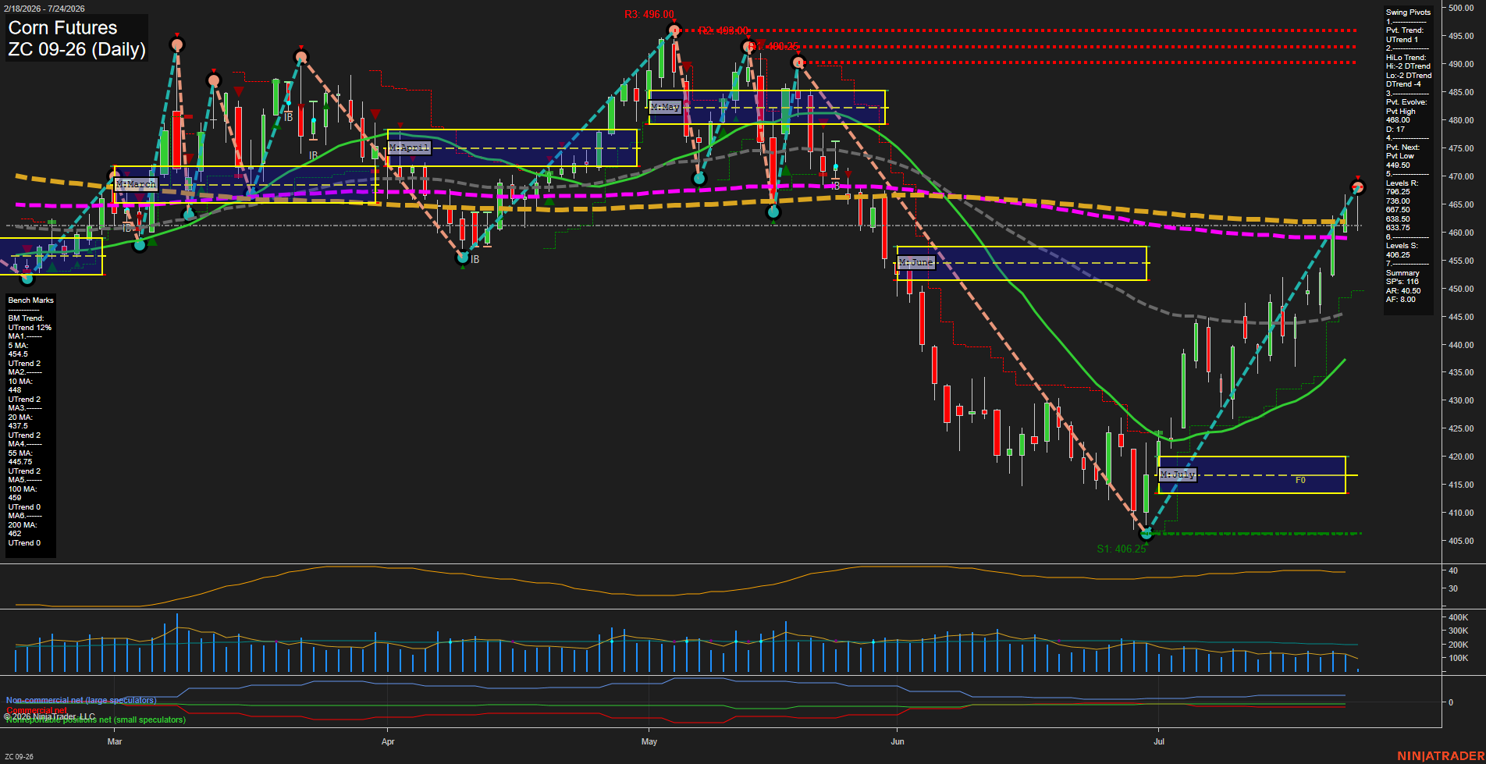Select the 55 MA entry in Bench Marks
The height and width of the screenshot is (764, 1486).
pos(20,453)
